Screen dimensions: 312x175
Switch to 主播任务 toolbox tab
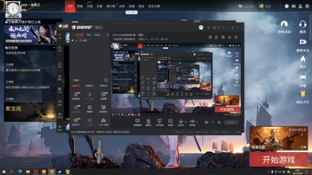coord(103,86)
